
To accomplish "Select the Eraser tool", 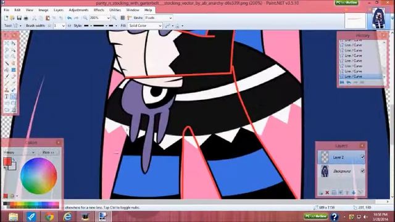I will (x=14, y=76).
